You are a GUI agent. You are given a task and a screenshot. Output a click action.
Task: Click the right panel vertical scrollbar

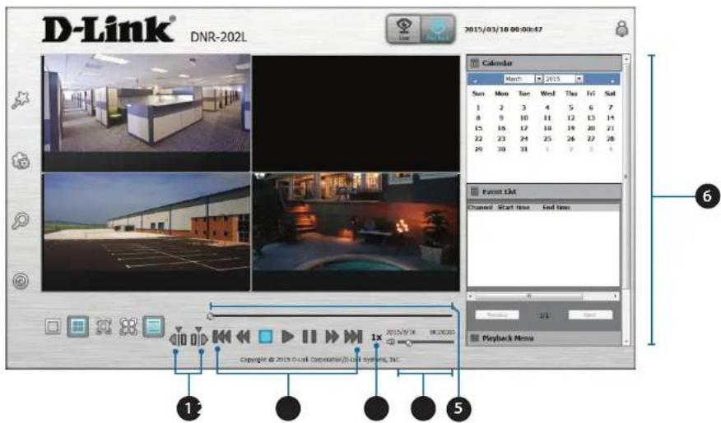tap(626, 200)
